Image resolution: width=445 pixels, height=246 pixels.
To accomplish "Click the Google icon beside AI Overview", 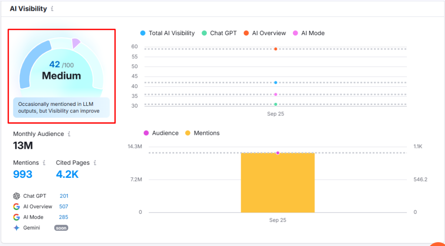I will pos(17,207).
